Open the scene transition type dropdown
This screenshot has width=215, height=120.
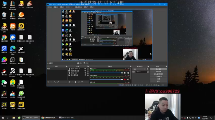(139, 69)
